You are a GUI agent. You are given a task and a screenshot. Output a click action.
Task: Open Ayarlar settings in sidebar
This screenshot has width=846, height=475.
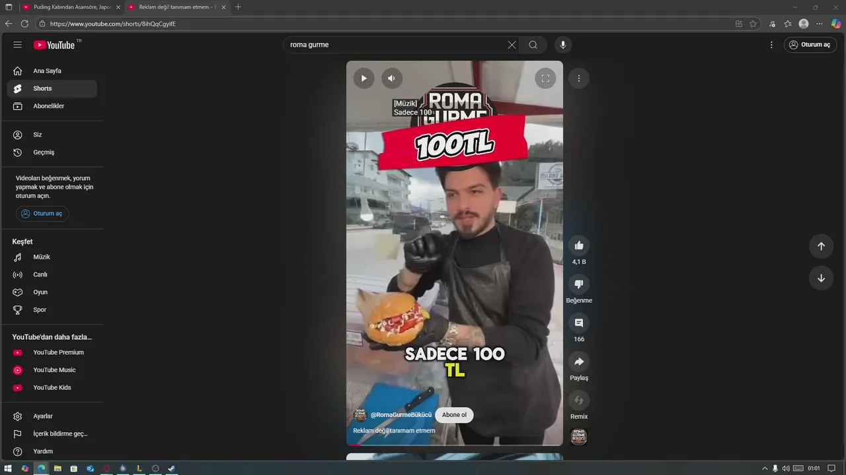click(x=52, y=416)
